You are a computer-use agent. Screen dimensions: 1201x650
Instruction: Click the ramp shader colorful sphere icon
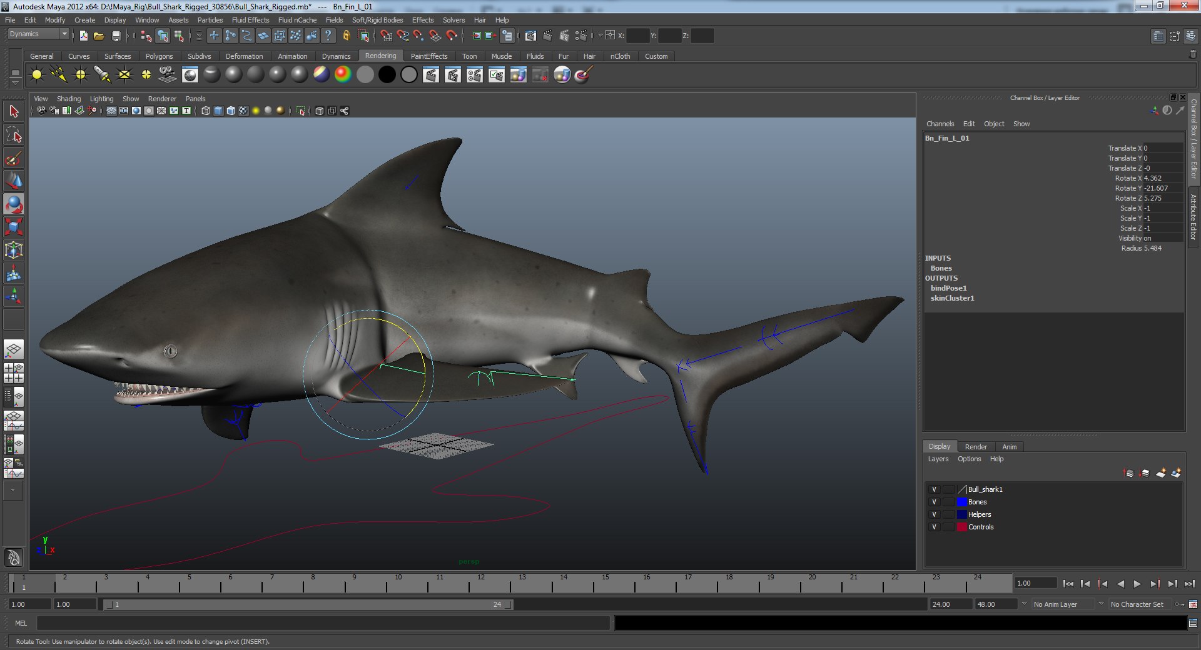pos(343,75)
